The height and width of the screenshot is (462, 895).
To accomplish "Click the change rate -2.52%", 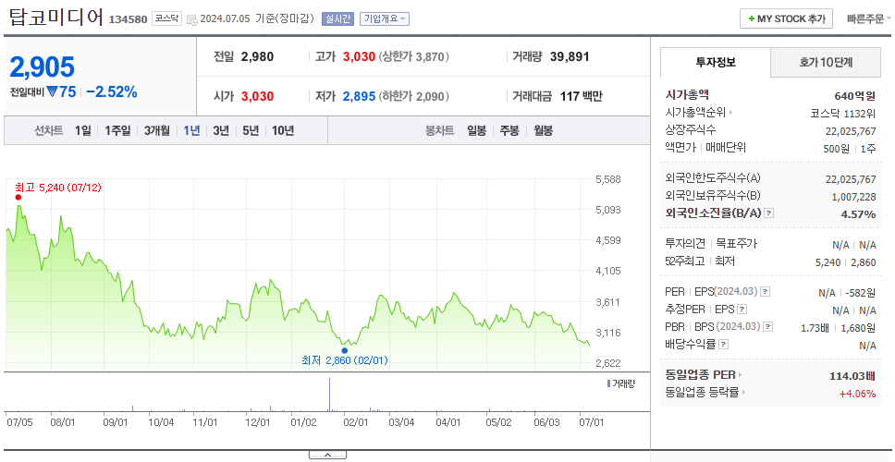I will click(112, 91).
